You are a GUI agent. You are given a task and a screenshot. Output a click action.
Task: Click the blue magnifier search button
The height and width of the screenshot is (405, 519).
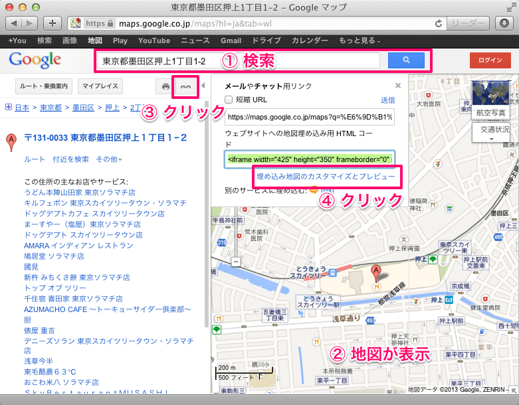(406, 60)
